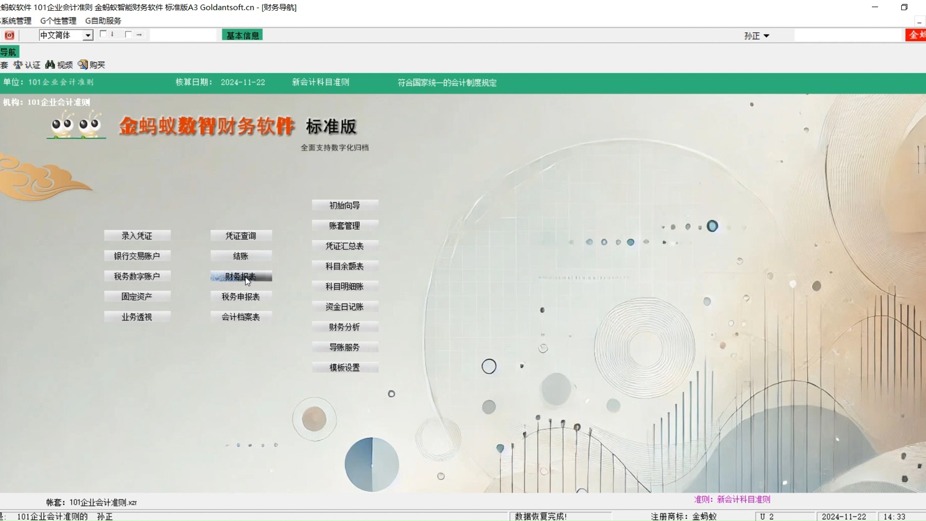The height and width of the screenshot is (521, 926).
Task: Click the U 2 status bar entry
Action: pyautogui.click(x=767, y=517)
